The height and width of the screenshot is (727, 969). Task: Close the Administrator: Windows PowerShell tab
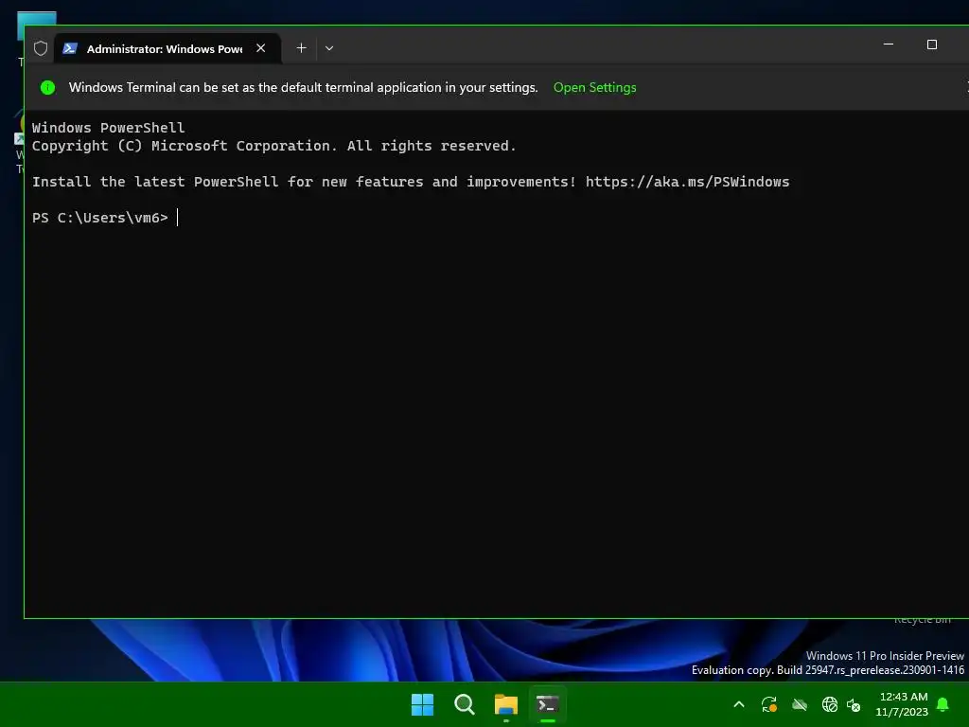click(x=261, y=48)
